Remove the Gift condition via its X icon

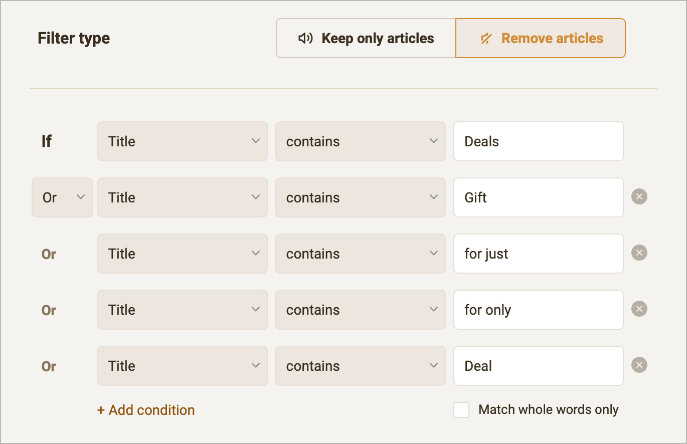639,196
